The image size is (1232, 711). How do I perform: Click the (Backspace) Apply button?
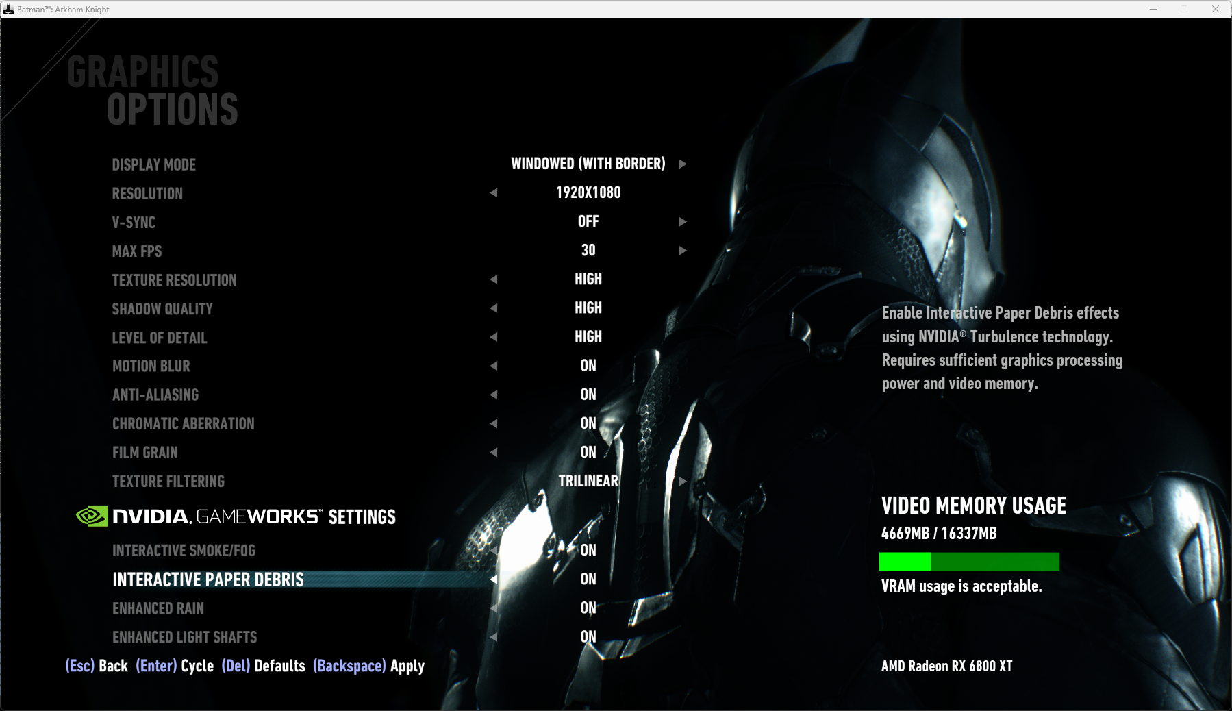point(368,666)
